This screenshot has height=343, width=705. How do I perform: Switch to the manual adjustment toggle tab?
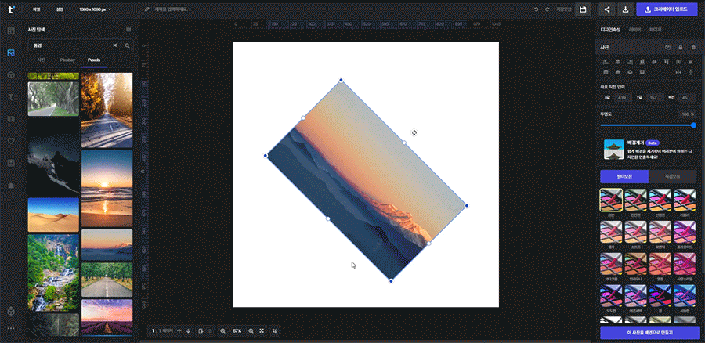[x=674, y=176]
